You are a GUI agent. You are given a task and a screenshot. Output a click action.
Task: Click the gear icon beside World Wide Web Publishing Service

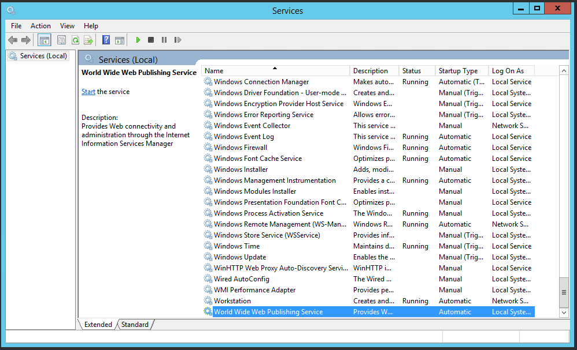coord(208,311)
